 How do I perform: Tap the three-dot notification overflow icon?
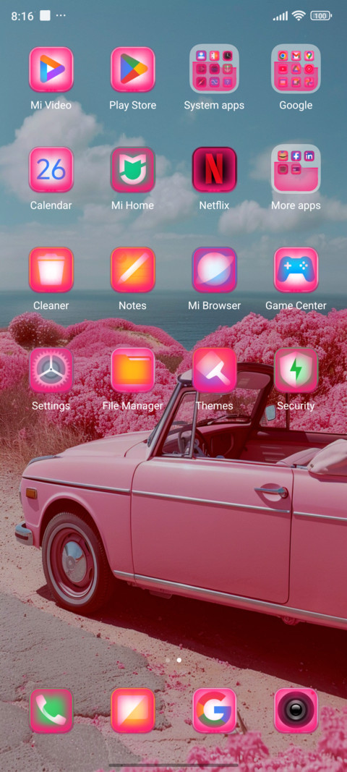(61, 16)
